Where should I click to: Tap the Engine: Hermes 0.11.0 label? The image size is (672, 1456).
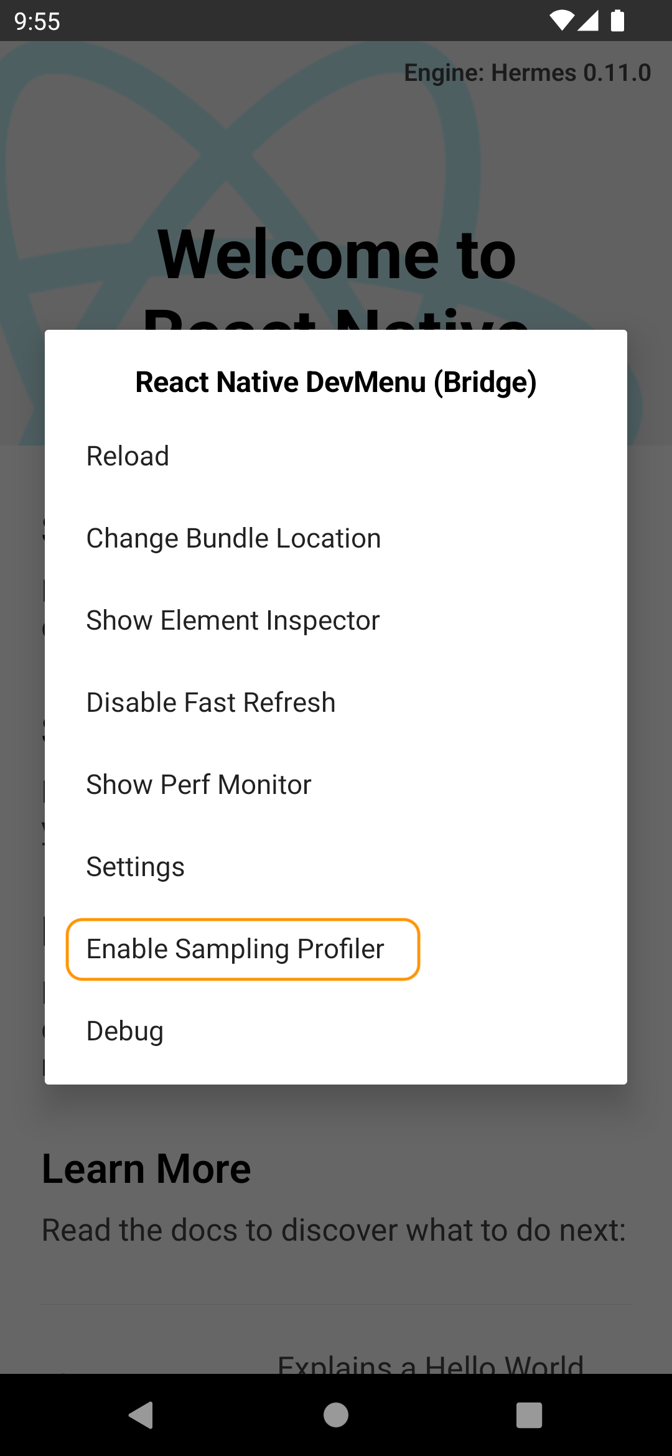click(x=527, y=72)
